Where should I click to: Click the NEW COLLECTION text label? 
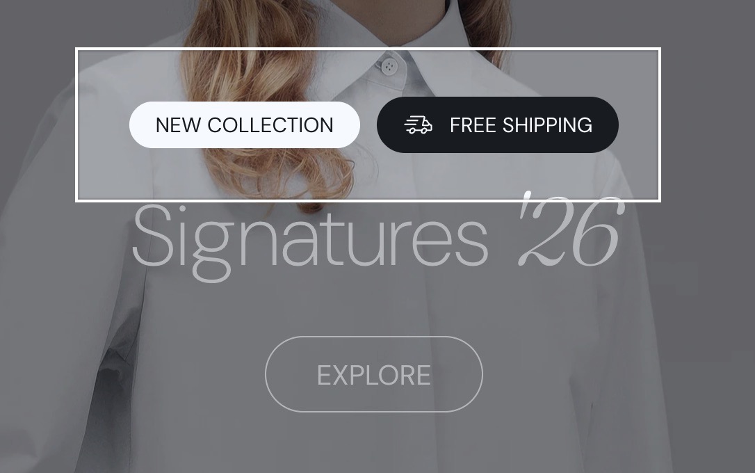point(244,125)
